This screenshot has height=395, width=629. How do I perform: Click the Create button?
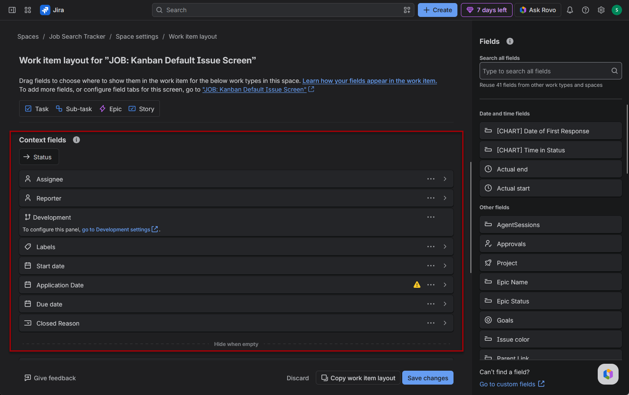point(437,10)
